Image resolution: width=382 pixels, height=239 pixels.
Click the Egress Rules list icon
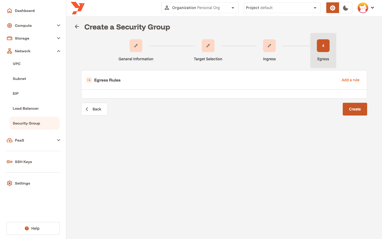coord(89,80)
